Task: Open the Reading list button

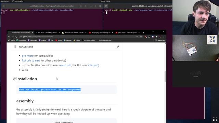Action: point(160,40)
